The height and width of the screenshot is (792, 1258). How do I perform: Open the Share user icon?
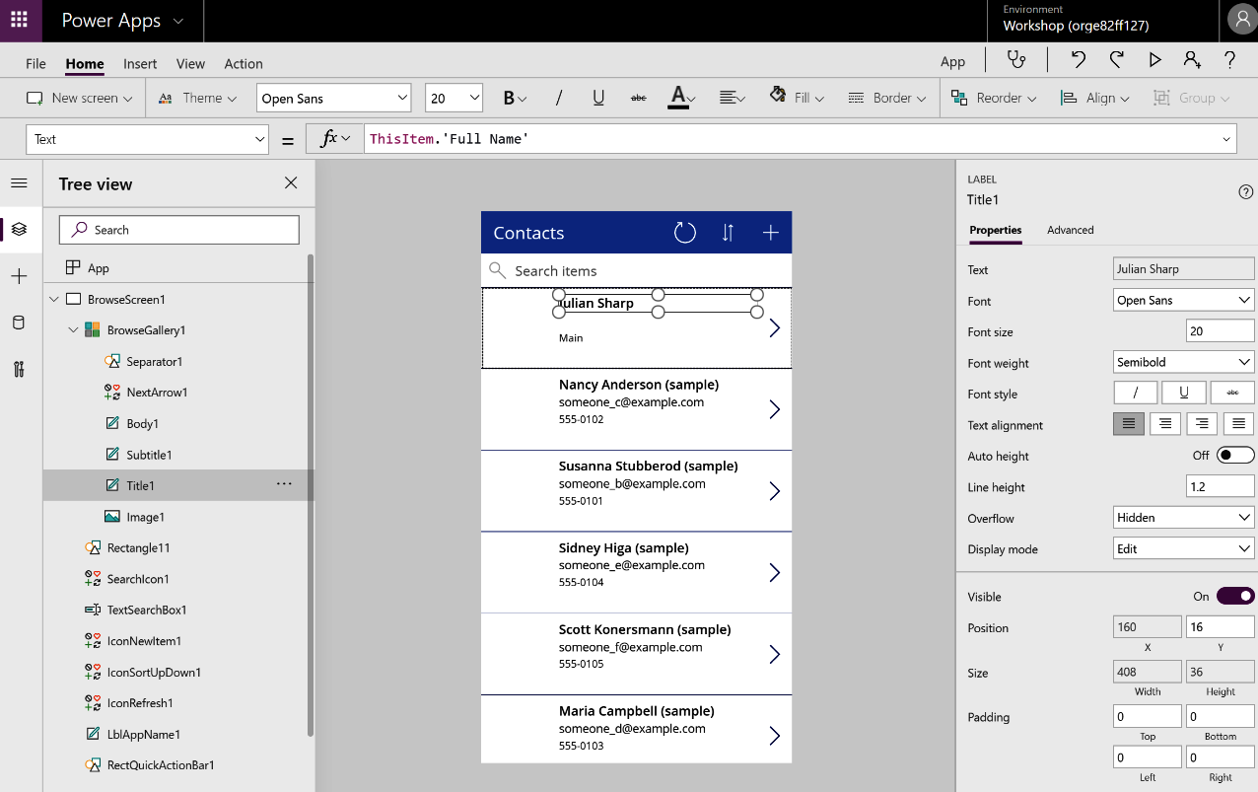pyautogui.click(x=1192, y=60)
